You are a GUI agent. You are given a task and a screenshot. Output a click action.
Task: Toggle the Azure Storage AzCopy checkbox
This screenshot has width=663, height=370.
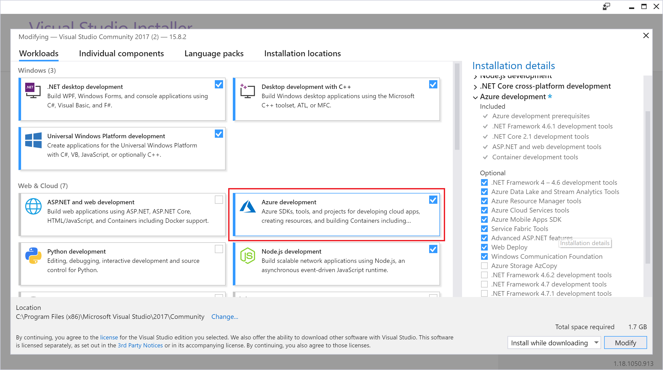(484, 266)
